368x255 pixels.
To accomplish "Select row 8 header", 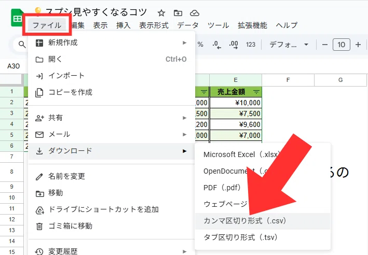I will pos(12,172).
